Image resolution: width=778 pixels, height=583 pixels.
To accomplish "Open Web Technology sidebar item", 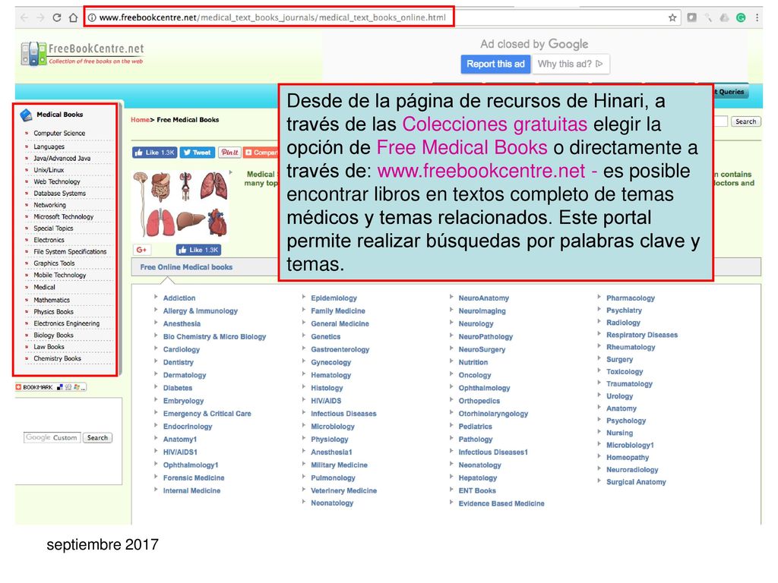I will pos(56,182).
